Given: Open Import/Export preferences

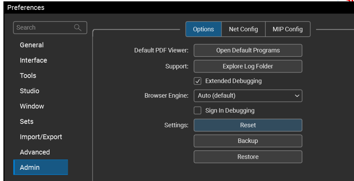Looking at the screenshot, I should click(41, 137).
